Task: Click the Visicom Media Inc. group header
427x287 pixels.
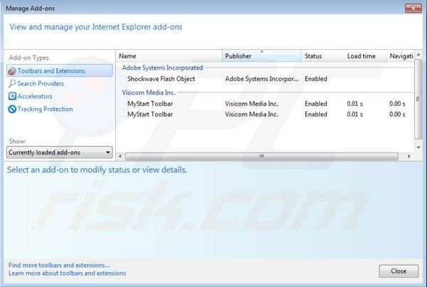Action: (149, 92)
